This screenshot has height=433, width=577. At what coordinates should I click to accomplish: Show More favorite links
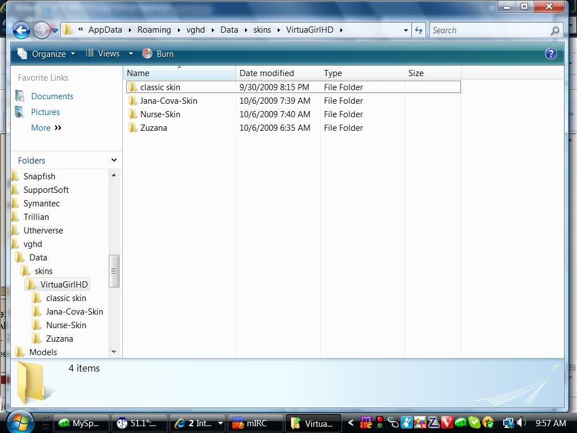46,128
